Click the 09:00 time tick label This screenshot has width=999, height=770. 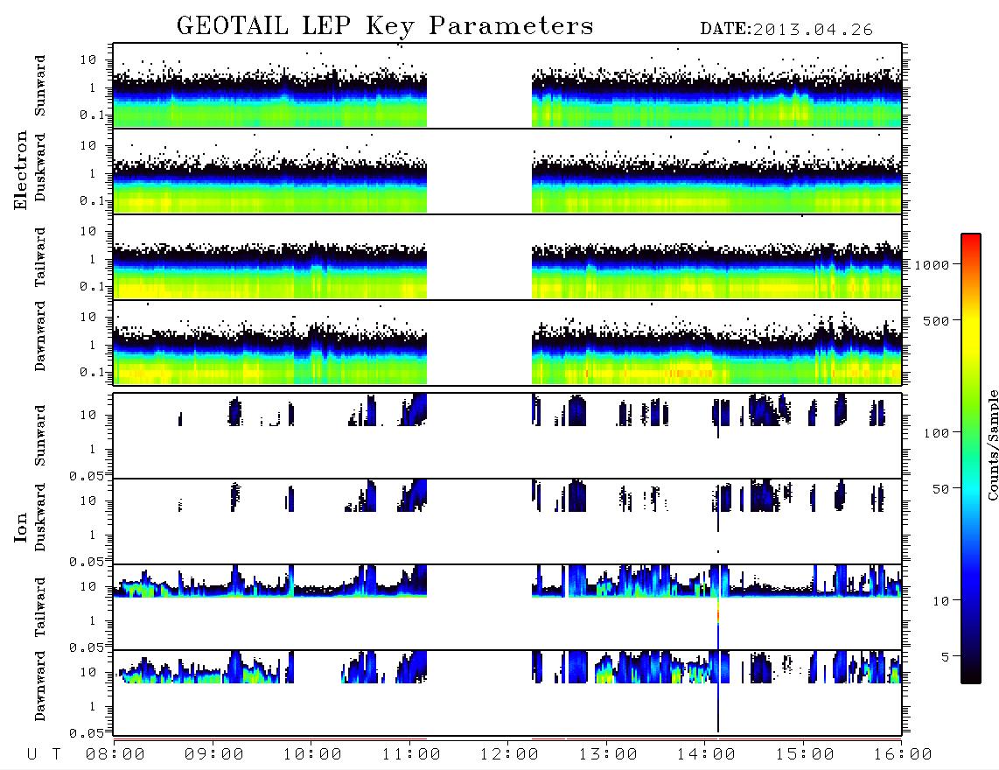pyautogui.click(x=214, y=755)
